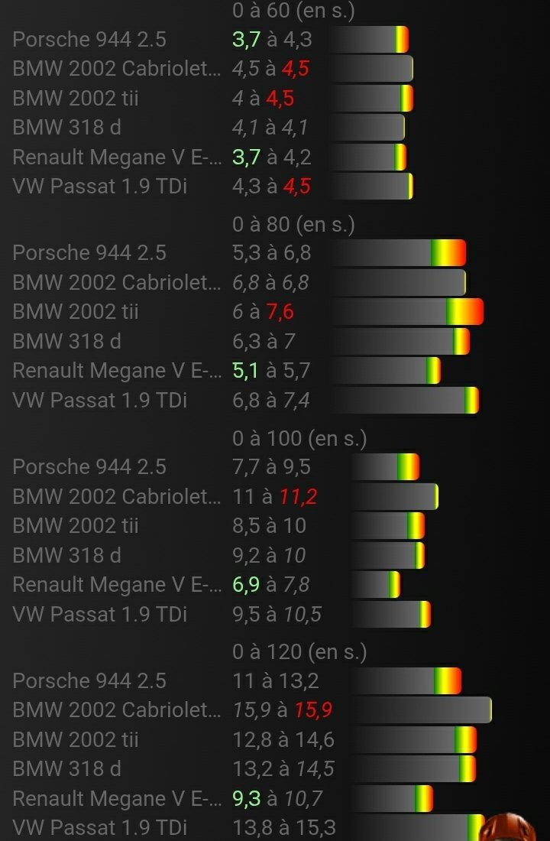
Task: Click the reading "13,2 à 14,5"
Action: [283, 768]
